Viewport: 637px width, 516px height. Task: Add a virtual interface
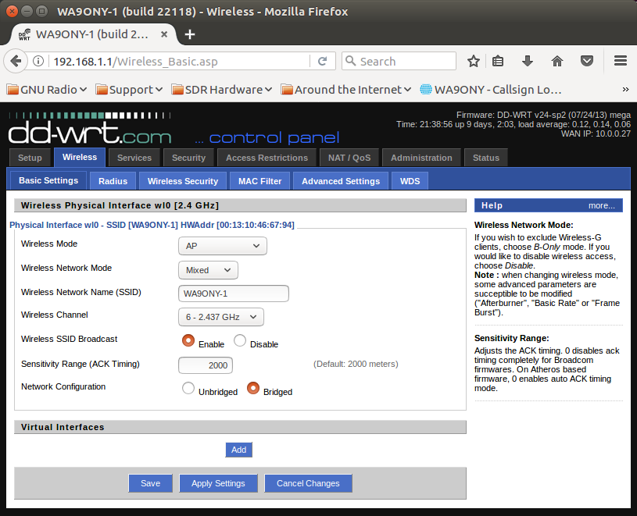pos(239,450)
